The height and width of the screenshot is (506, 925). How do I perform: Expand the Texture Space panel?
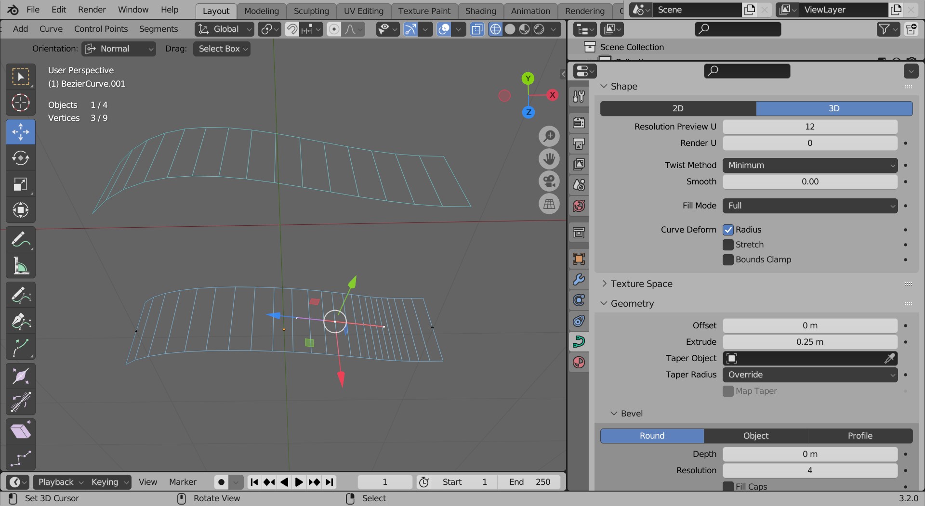(641, 284)
